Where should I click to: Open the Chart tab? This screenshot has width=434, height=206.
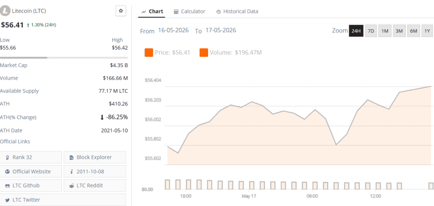[152, 11]
